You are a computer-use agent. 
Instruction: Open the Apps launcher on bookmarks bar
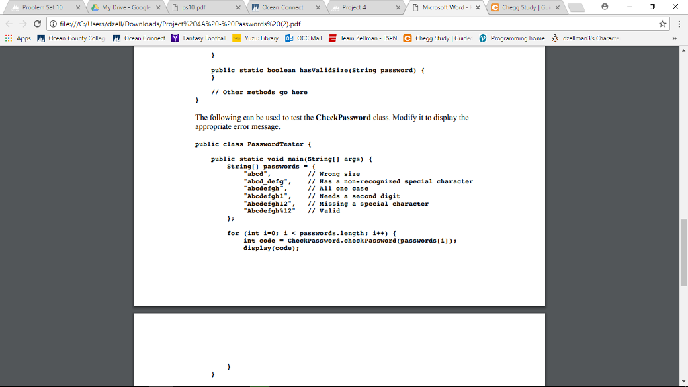pos(19,38)
